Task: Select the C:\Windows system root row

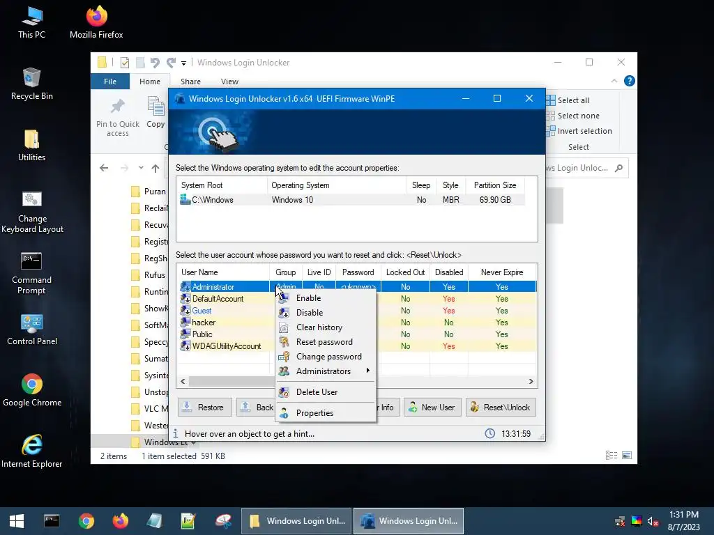Action: (351, 200)
